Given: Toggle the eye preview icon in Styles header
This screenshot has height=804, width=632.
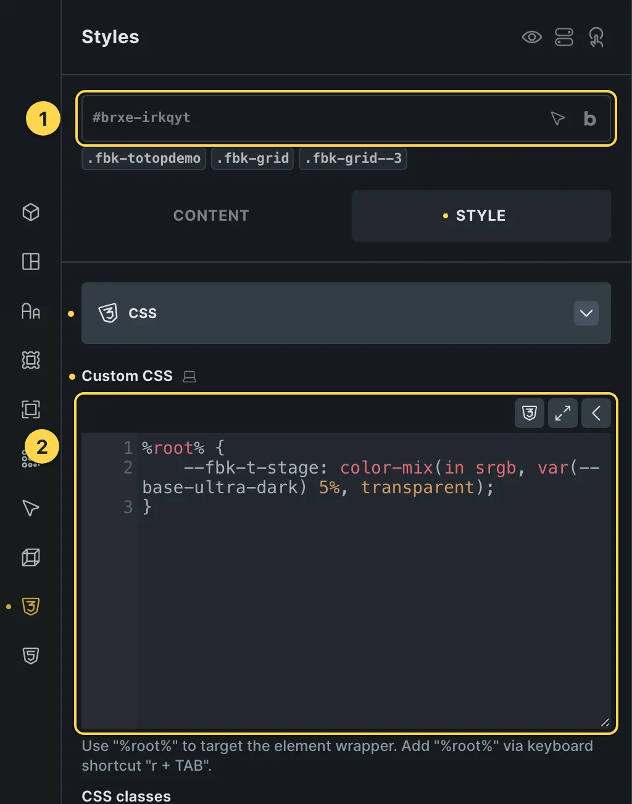Looking at the screenshot, I should [531, 37].
